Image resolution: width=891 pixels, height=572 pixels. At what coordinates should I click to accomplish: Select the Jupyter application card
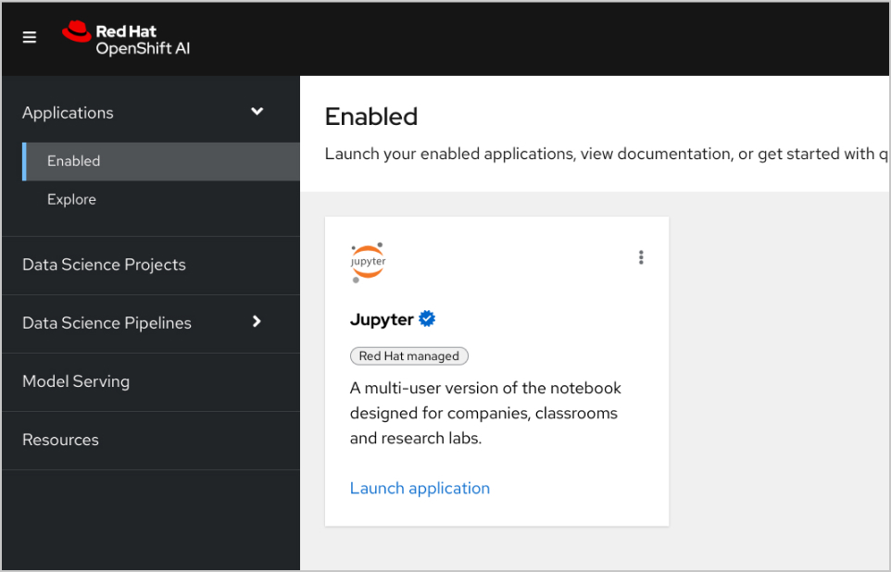[496, 371]
